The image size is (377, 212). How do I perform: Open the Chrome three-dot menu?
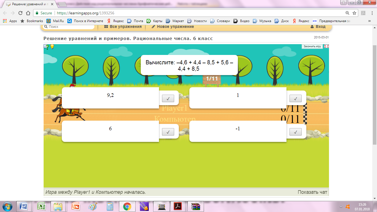point(371,13)
